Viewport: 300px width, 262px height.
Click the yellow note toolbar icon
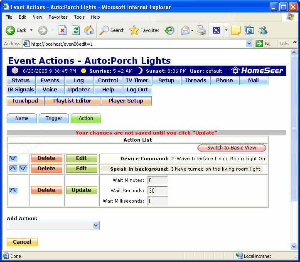coord(236,30)
